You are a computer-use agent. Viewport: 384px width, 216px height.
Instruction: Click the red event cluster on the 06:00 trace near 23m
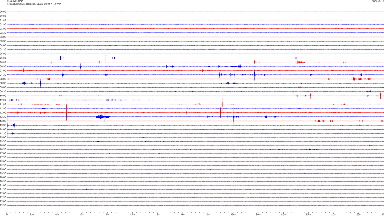[301, 62]
